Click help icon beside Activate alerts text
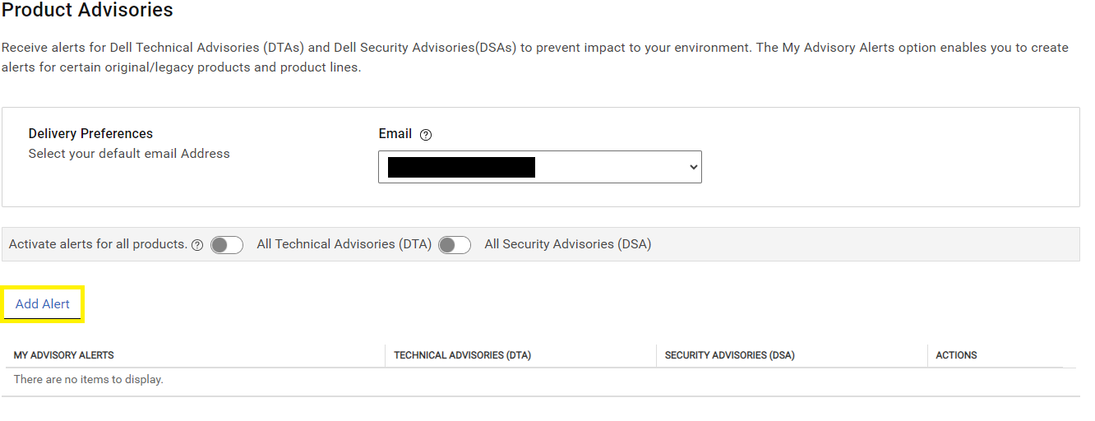The width and height of the screenshot is (1095, 421). point(197,245)
